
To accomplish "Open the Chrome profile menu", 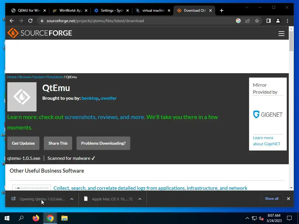I will coord(278,21).
